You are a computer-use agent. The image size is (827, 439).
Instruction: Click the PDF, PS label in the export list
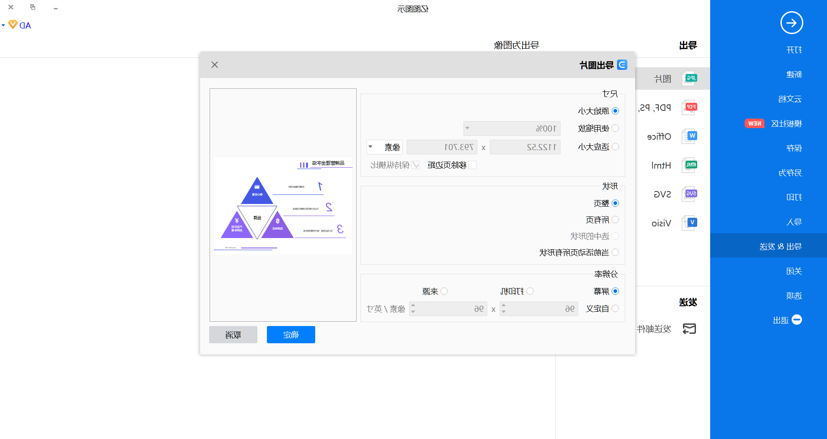pos(655,108)
